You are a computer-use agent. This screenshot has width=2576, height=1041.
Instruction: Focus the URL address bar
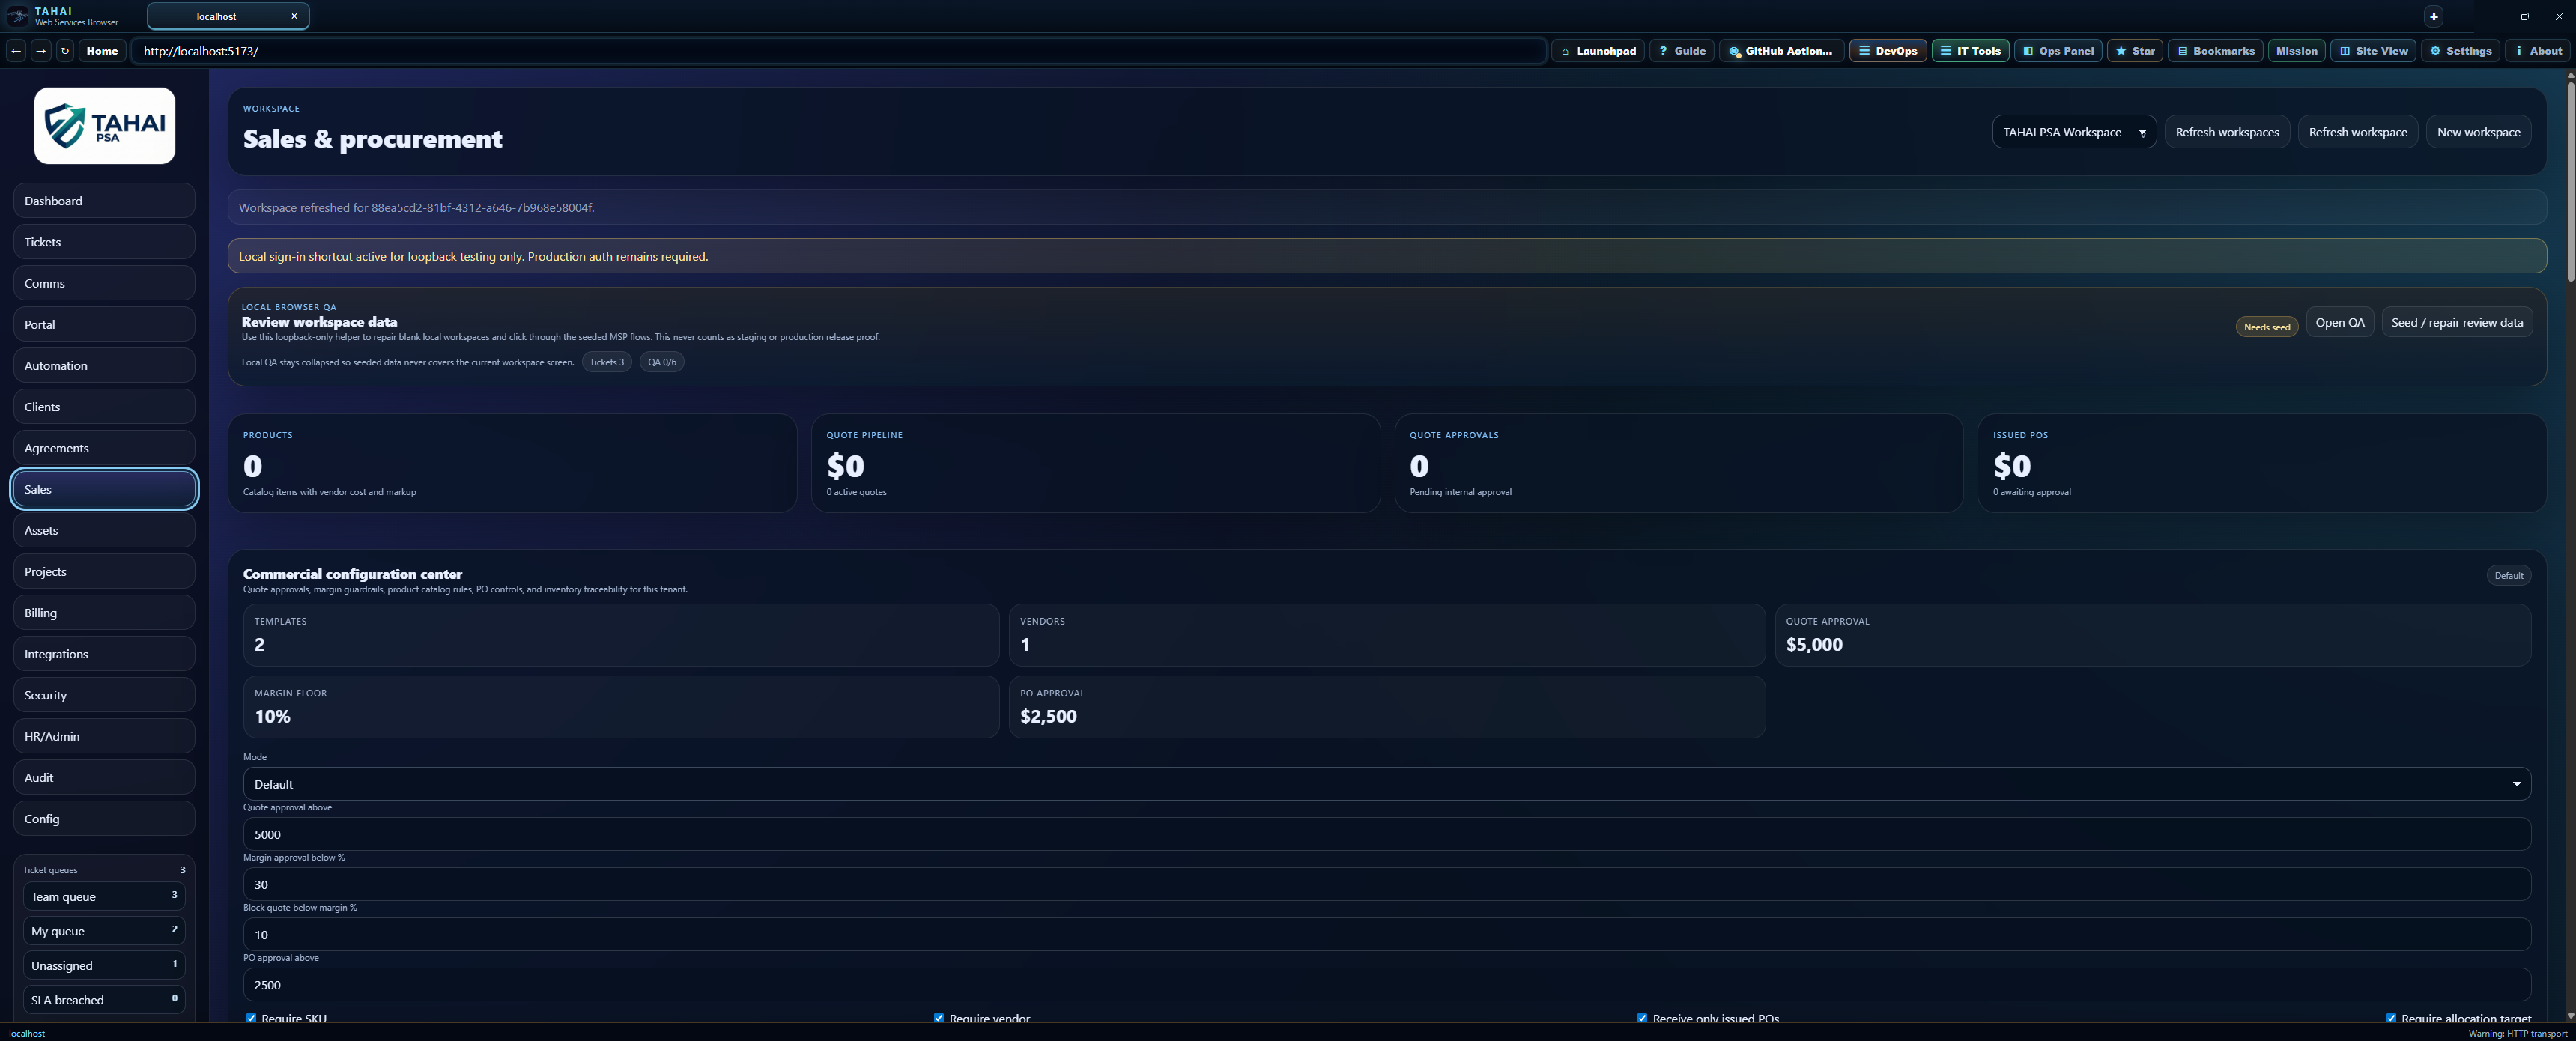point(838,51)
